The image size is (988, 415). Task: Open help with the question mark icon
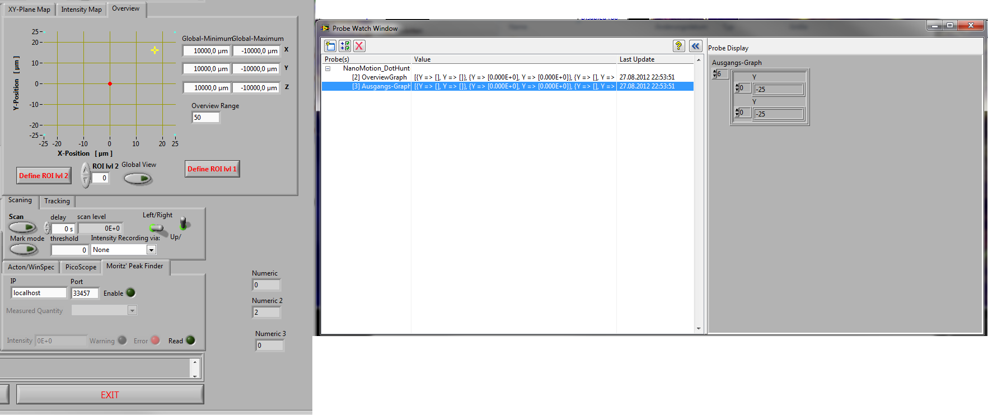pos(678,46)
